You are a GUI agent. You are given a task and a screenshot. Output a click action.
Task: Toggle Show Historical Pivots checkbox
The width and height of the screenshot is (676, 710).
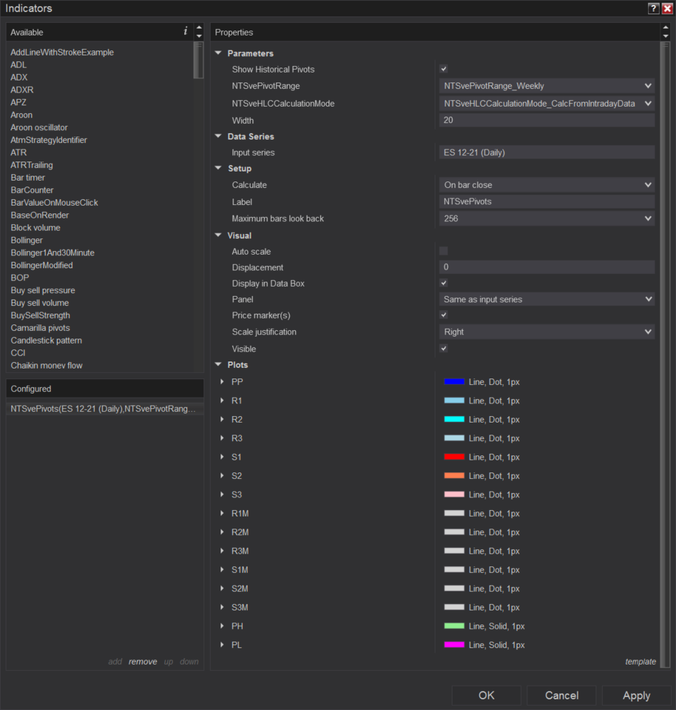[x=444, y=69]
